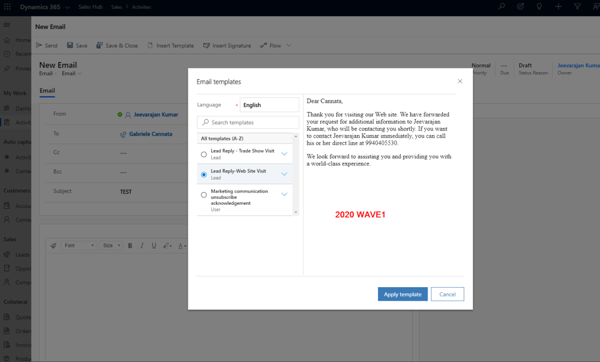Image resolution: width=600 pixels, height=362 pixels.
Task: Click the bold formatting button
Action: coord(130,246)
